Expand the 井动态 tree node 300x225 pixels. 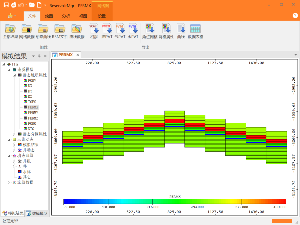pyautogui.click(x=14, y=150)
